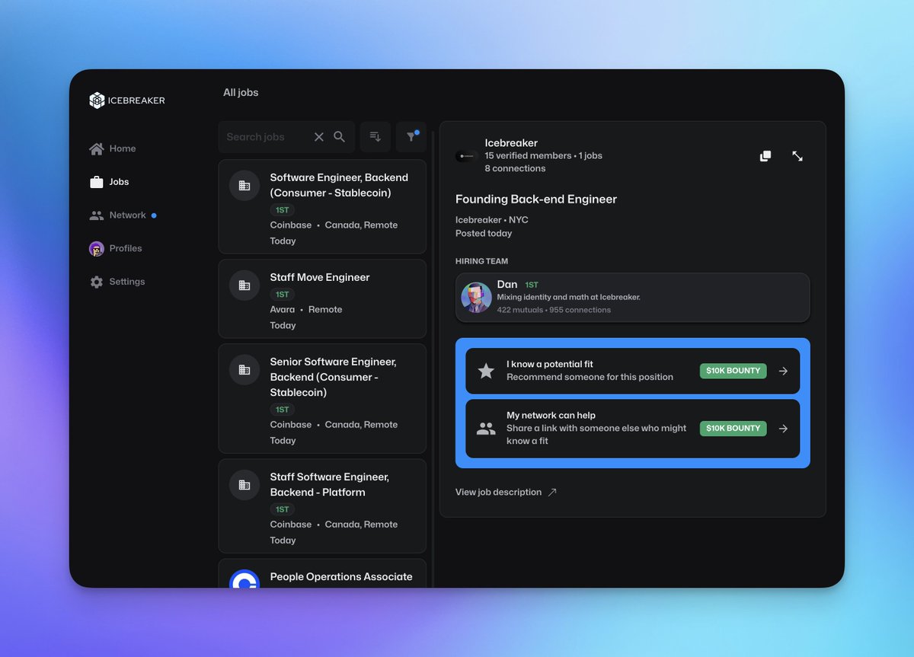The width and height of the screenshot is (914, 657).
Task: Click the magnifier search icon
Action: point(340,137)
